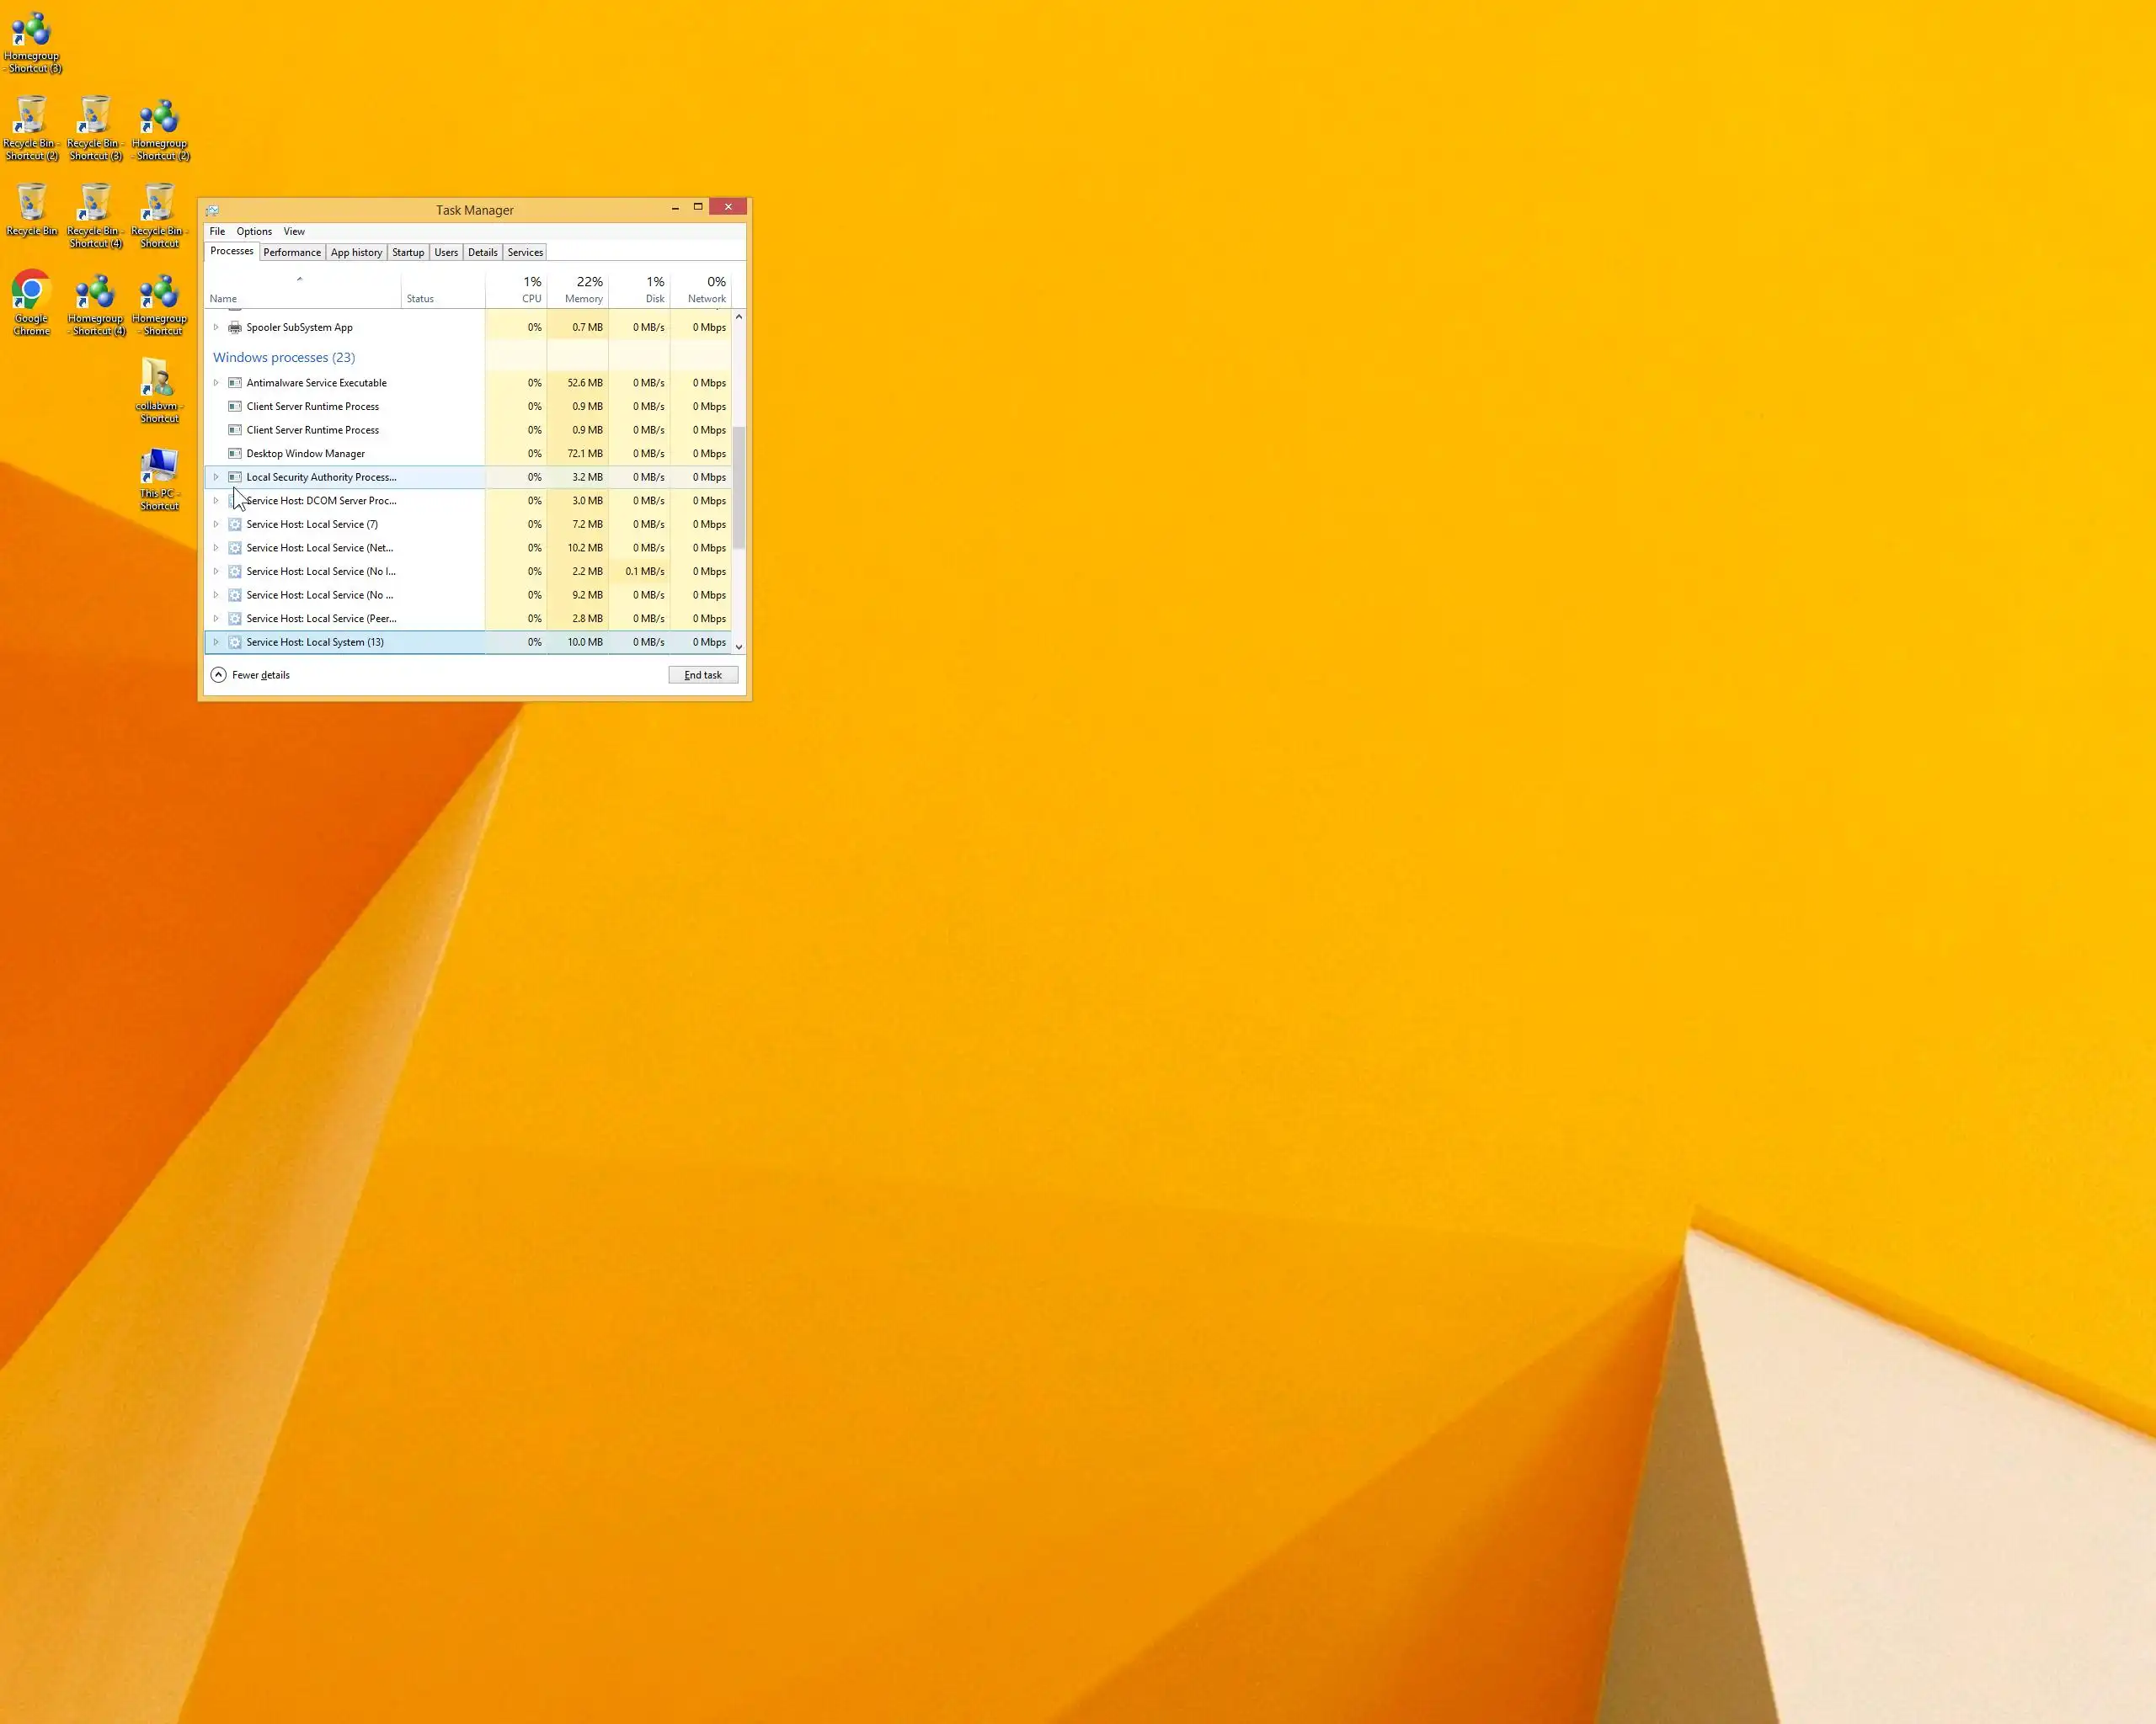2156x1724 pixels.
Task: Open the Options menu
Action: pyautogui.click(x=254, y=231)
